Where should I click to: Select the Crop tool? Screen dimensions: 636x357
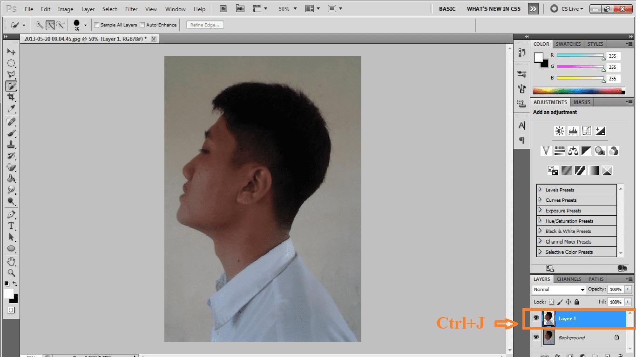click(x=11, y=97)
